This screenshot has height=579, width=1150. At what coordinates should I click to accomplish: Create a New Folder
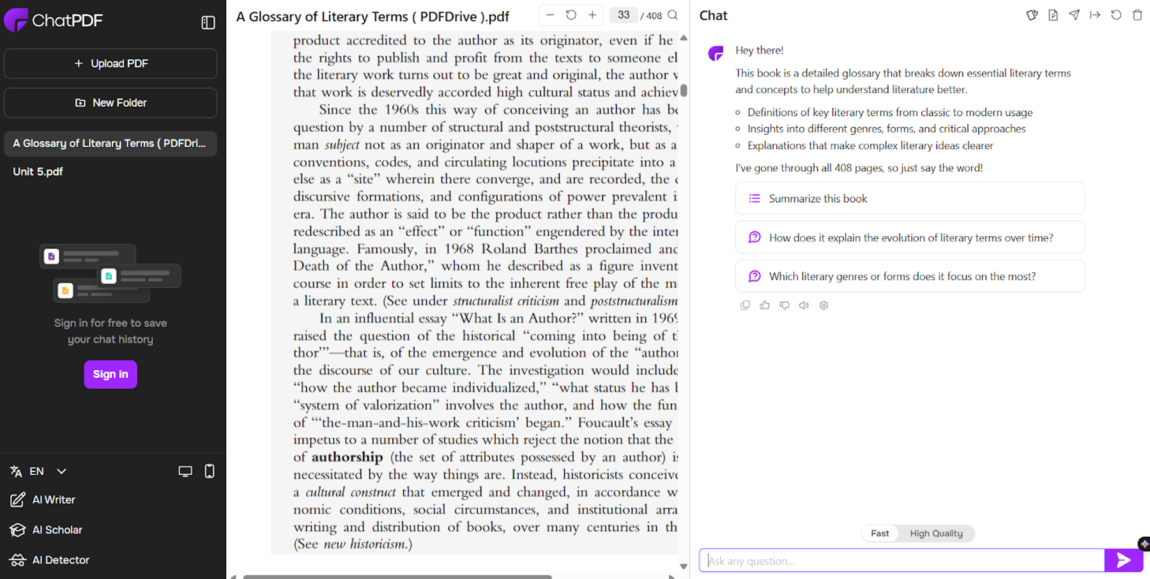tap(111, 103)
